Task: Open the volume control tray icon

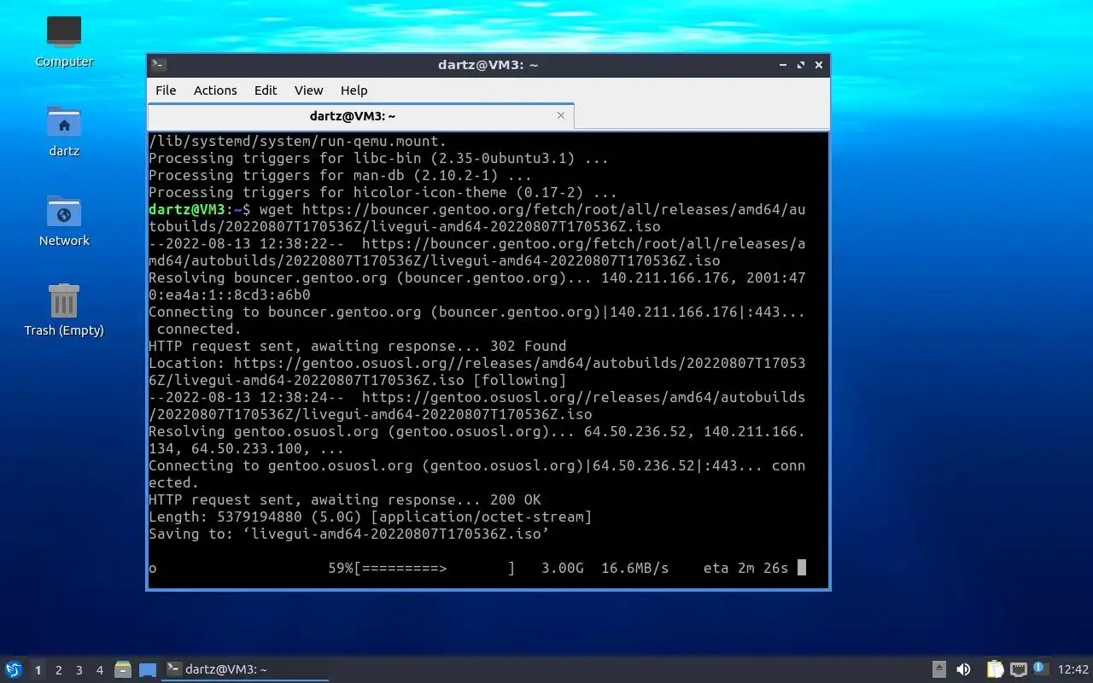Action: click(x=964, y=670)
